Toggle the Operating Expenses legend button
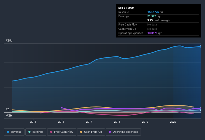205x140 pixels. 123,132
